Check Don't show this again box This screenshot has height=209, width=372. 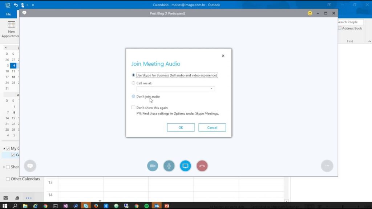133,107
